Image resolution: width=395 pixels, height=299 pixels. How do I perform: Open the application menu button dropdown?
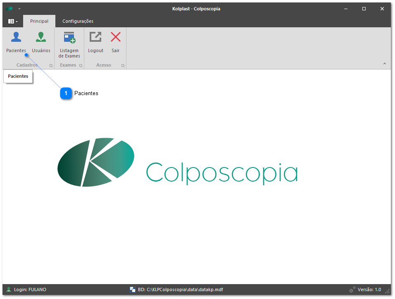(x=13, y=22)
